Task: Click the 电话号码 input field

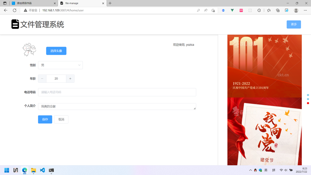Action: point(117,92)
